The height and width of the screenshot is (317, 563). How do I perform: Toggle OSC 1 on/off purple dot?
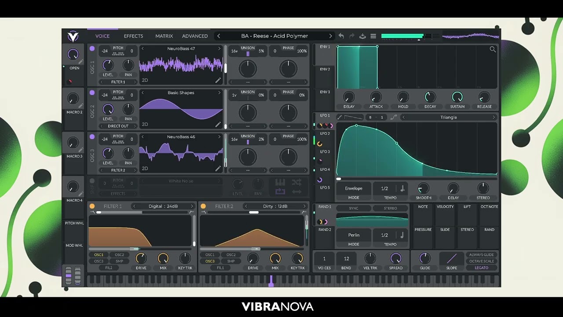tap(92, 48)
